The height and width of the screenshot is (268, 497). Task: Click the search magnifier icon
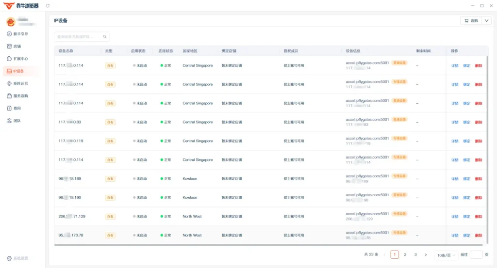click(105, 37)
